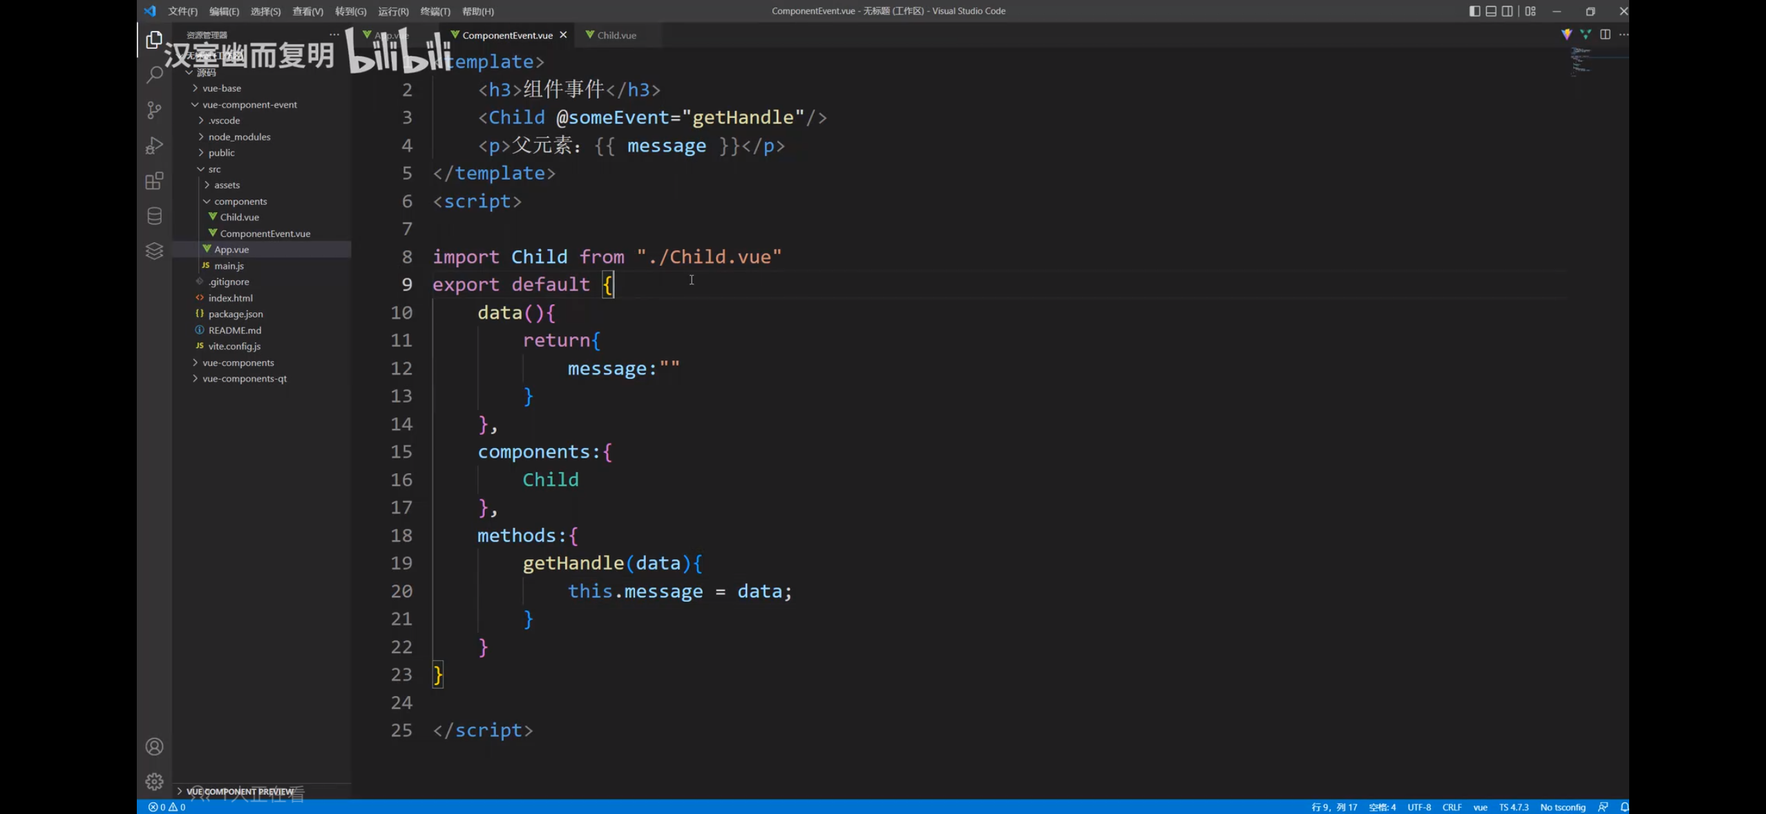Viewport: 1766px width, 814px height.
Task: Open the Search view in activity bar
Action: pyautogui.click(x=154, y=75)
